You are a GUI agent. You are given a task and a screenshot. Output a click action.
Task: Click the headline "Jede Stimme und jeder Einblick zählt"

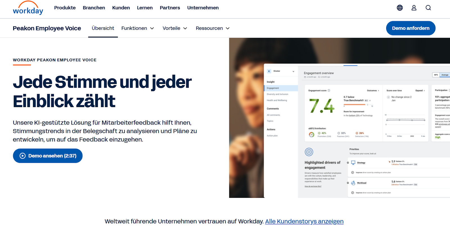102,91
